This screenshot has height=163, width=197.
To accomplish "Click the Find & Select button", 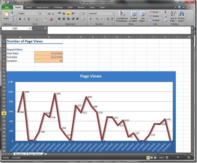I will [x=181, y=16].
